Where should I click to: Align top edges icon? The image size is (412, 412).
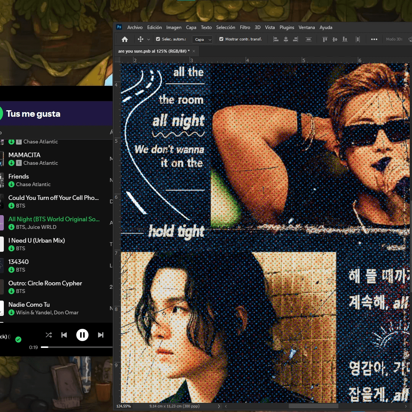coord(325,39)
